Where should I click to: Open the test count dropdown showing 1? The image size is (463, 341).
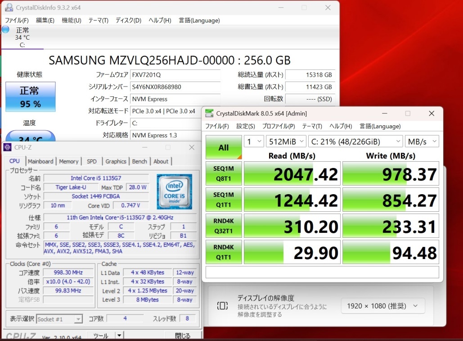tap(254, 141)
